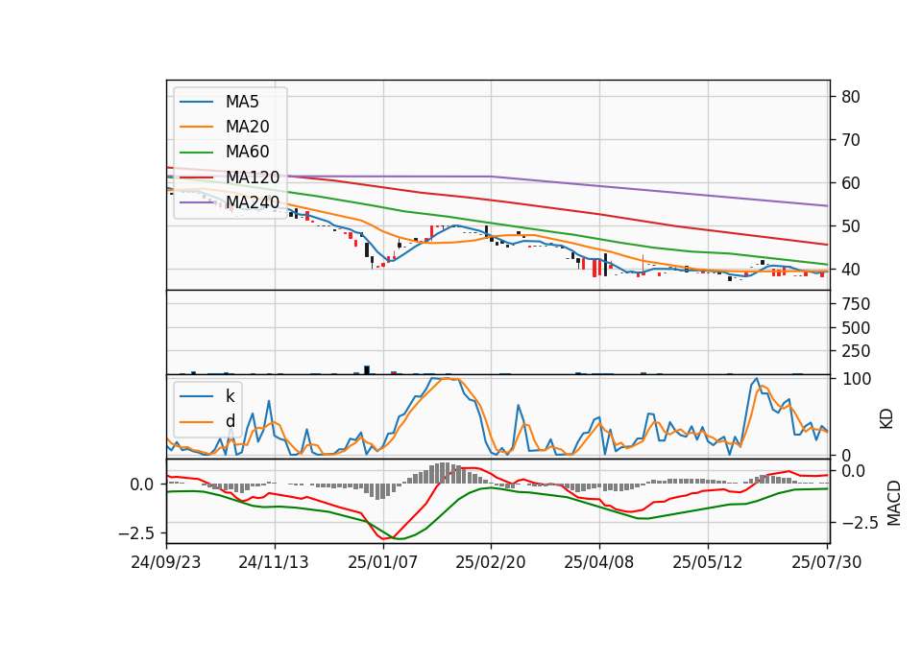
Task: Click the d legend entry in KD panel
Action: coord(230,421)
